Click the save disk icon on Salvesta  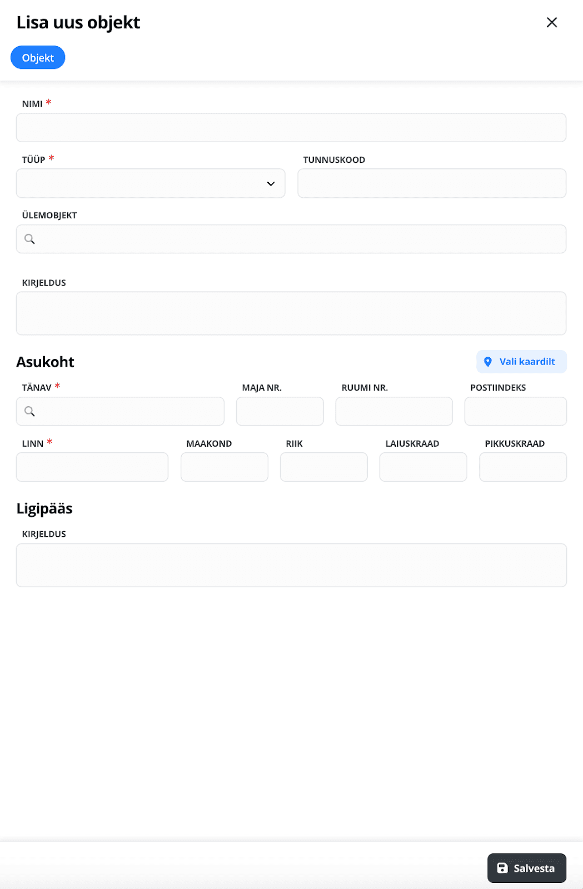coord(502,868)
